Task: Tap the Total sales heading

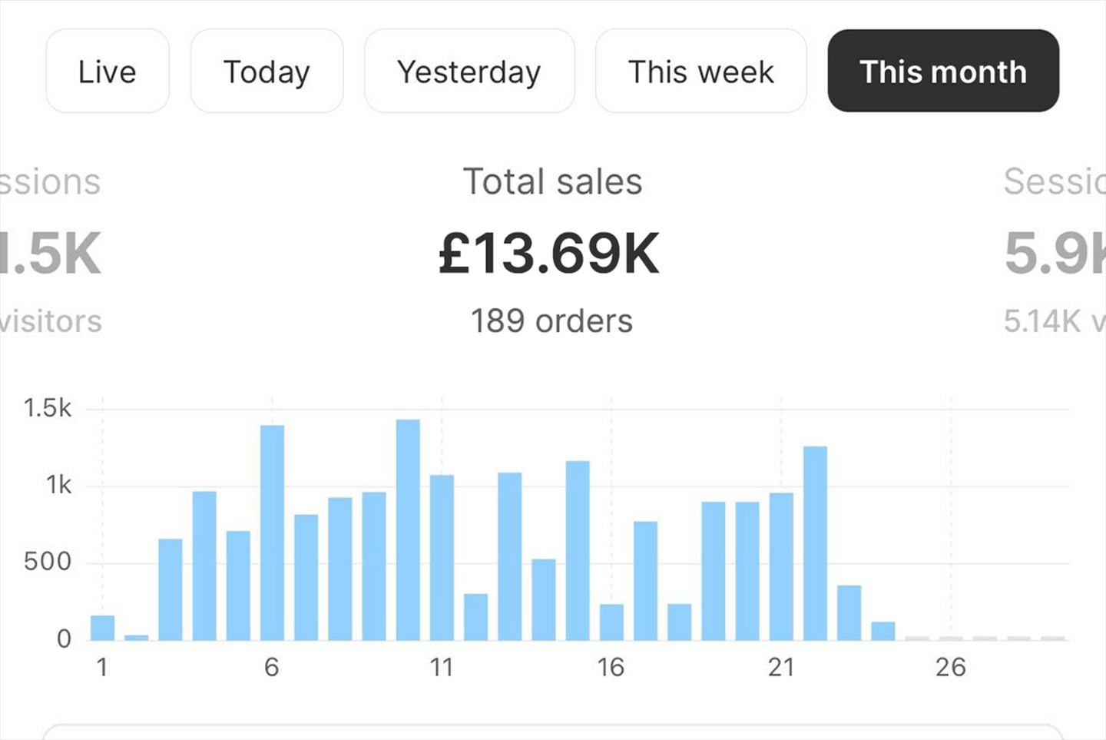Action: pyautogui.click(x=552, y=182)
